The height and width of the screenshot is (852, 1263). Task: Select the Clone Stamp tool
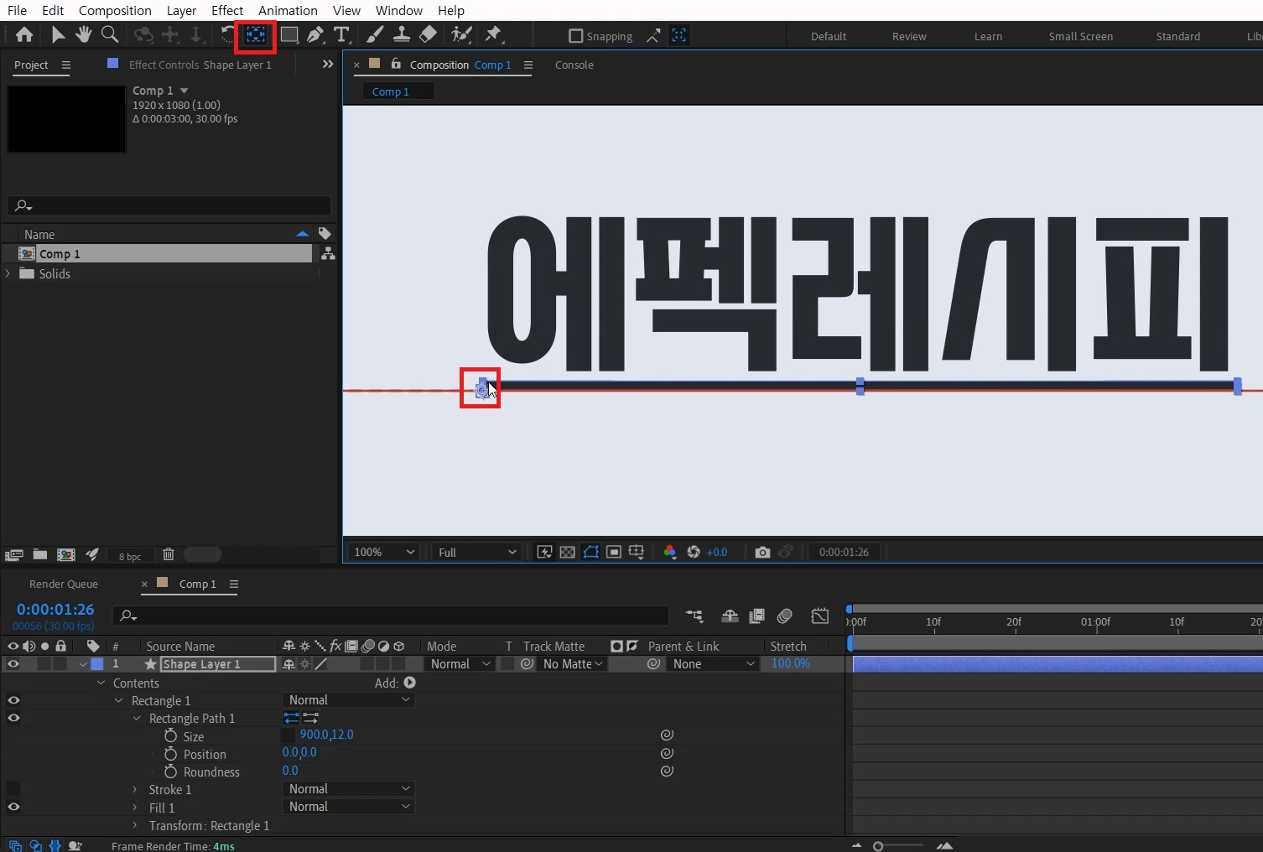click(x=402, y=34)
